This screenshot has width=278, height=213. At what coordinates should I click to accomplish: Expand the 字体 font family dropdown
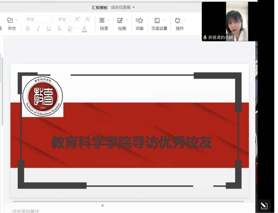pyautogui.click(x=39, y=19)
